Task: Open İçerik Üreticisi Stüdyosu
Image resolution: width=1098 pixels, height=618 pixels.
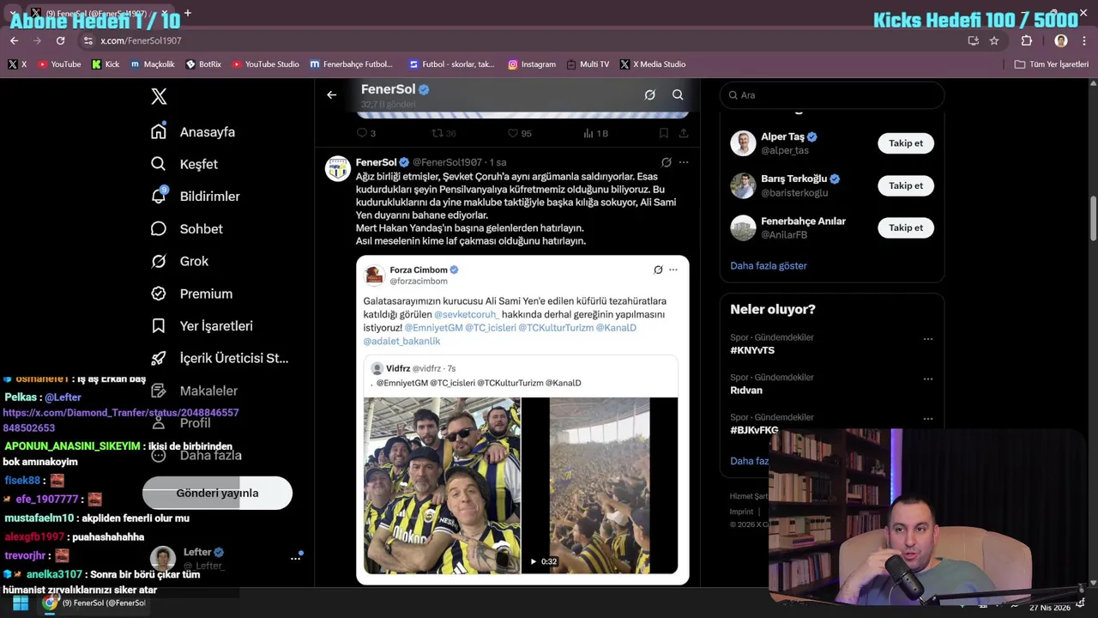Action: (220, 358)
